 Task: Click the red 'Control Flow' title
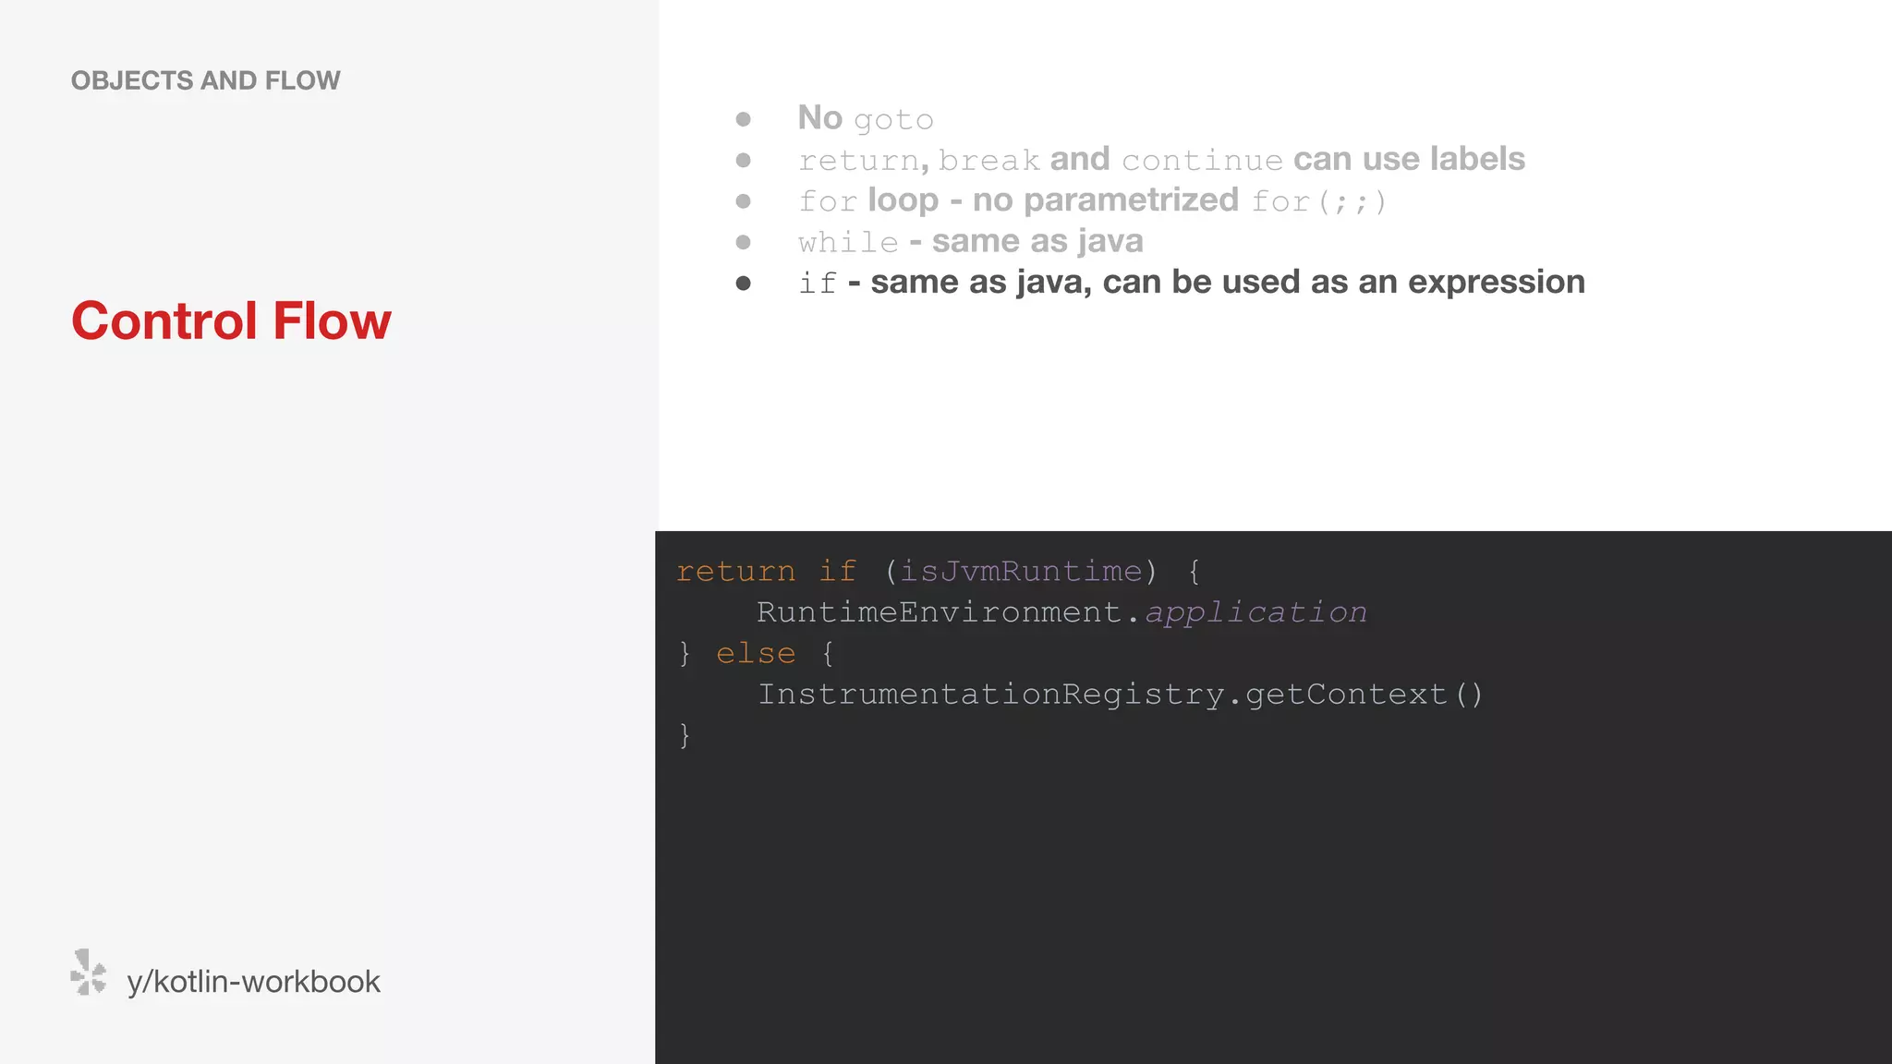pos(231,320)
